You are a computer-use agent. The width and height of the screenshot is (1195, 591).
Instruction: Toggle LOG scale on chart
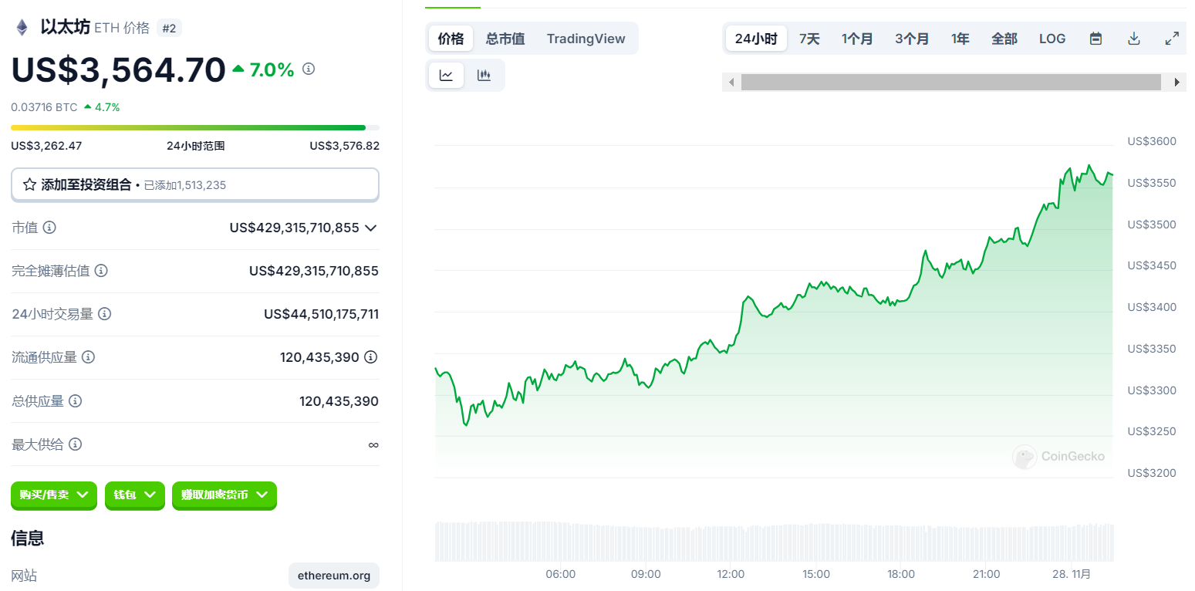tap(1052, 39)
